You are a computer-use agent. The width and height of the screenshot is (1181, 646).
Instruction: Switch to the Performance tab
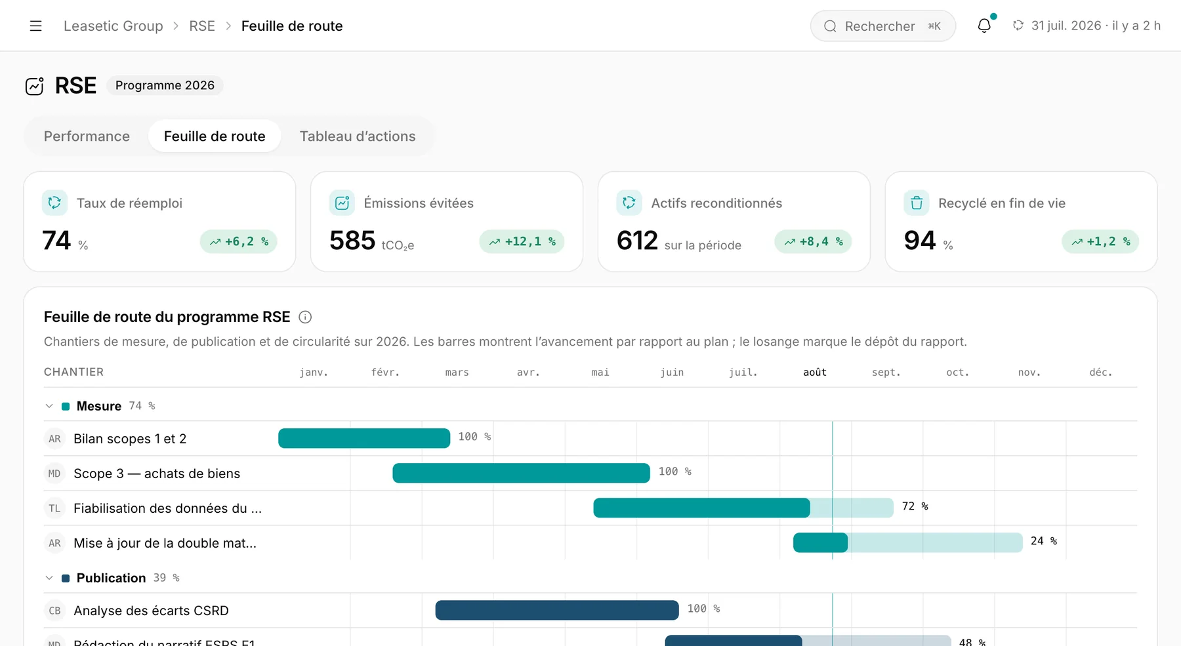click(87, 136)
